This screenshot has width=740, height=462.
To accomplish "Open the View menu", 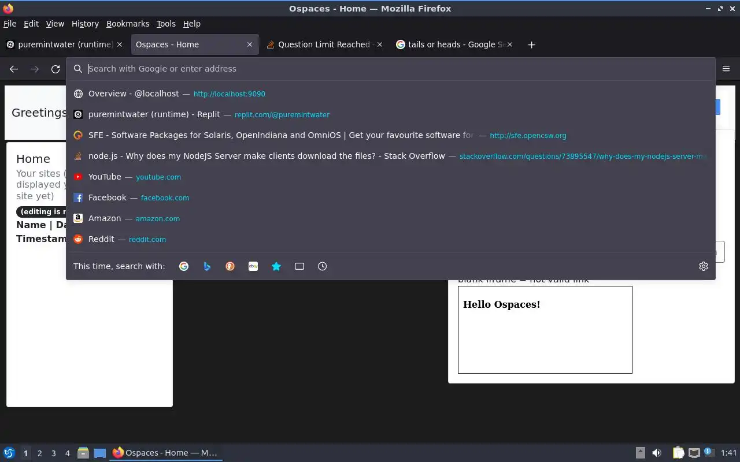I will tap(55, 24).
